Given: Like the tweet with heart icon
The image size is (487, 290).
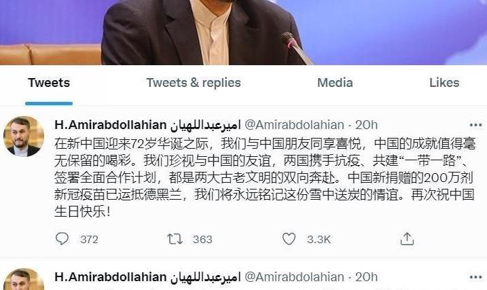Looking at the screenshot, I should click(289, 239).
